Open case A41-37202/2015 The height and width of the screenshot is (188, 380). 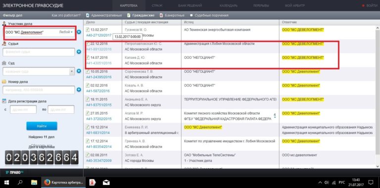click(98, 119)
